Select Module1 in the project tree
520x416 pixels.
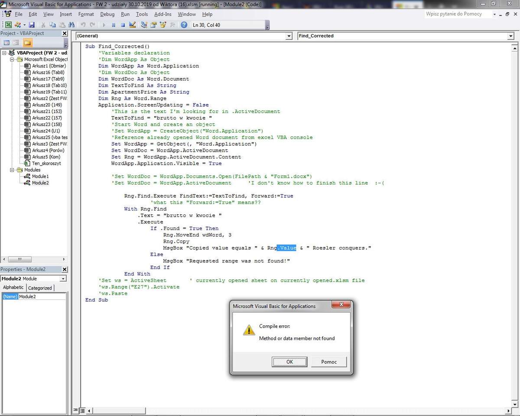pos(40,176)
